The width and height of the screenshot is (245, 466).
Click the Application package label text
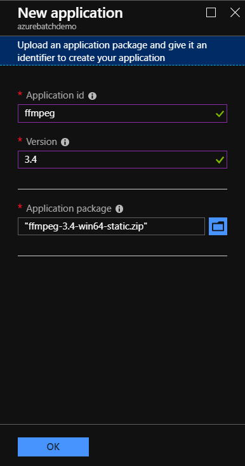pyautogui.click(x=69, y=209)
